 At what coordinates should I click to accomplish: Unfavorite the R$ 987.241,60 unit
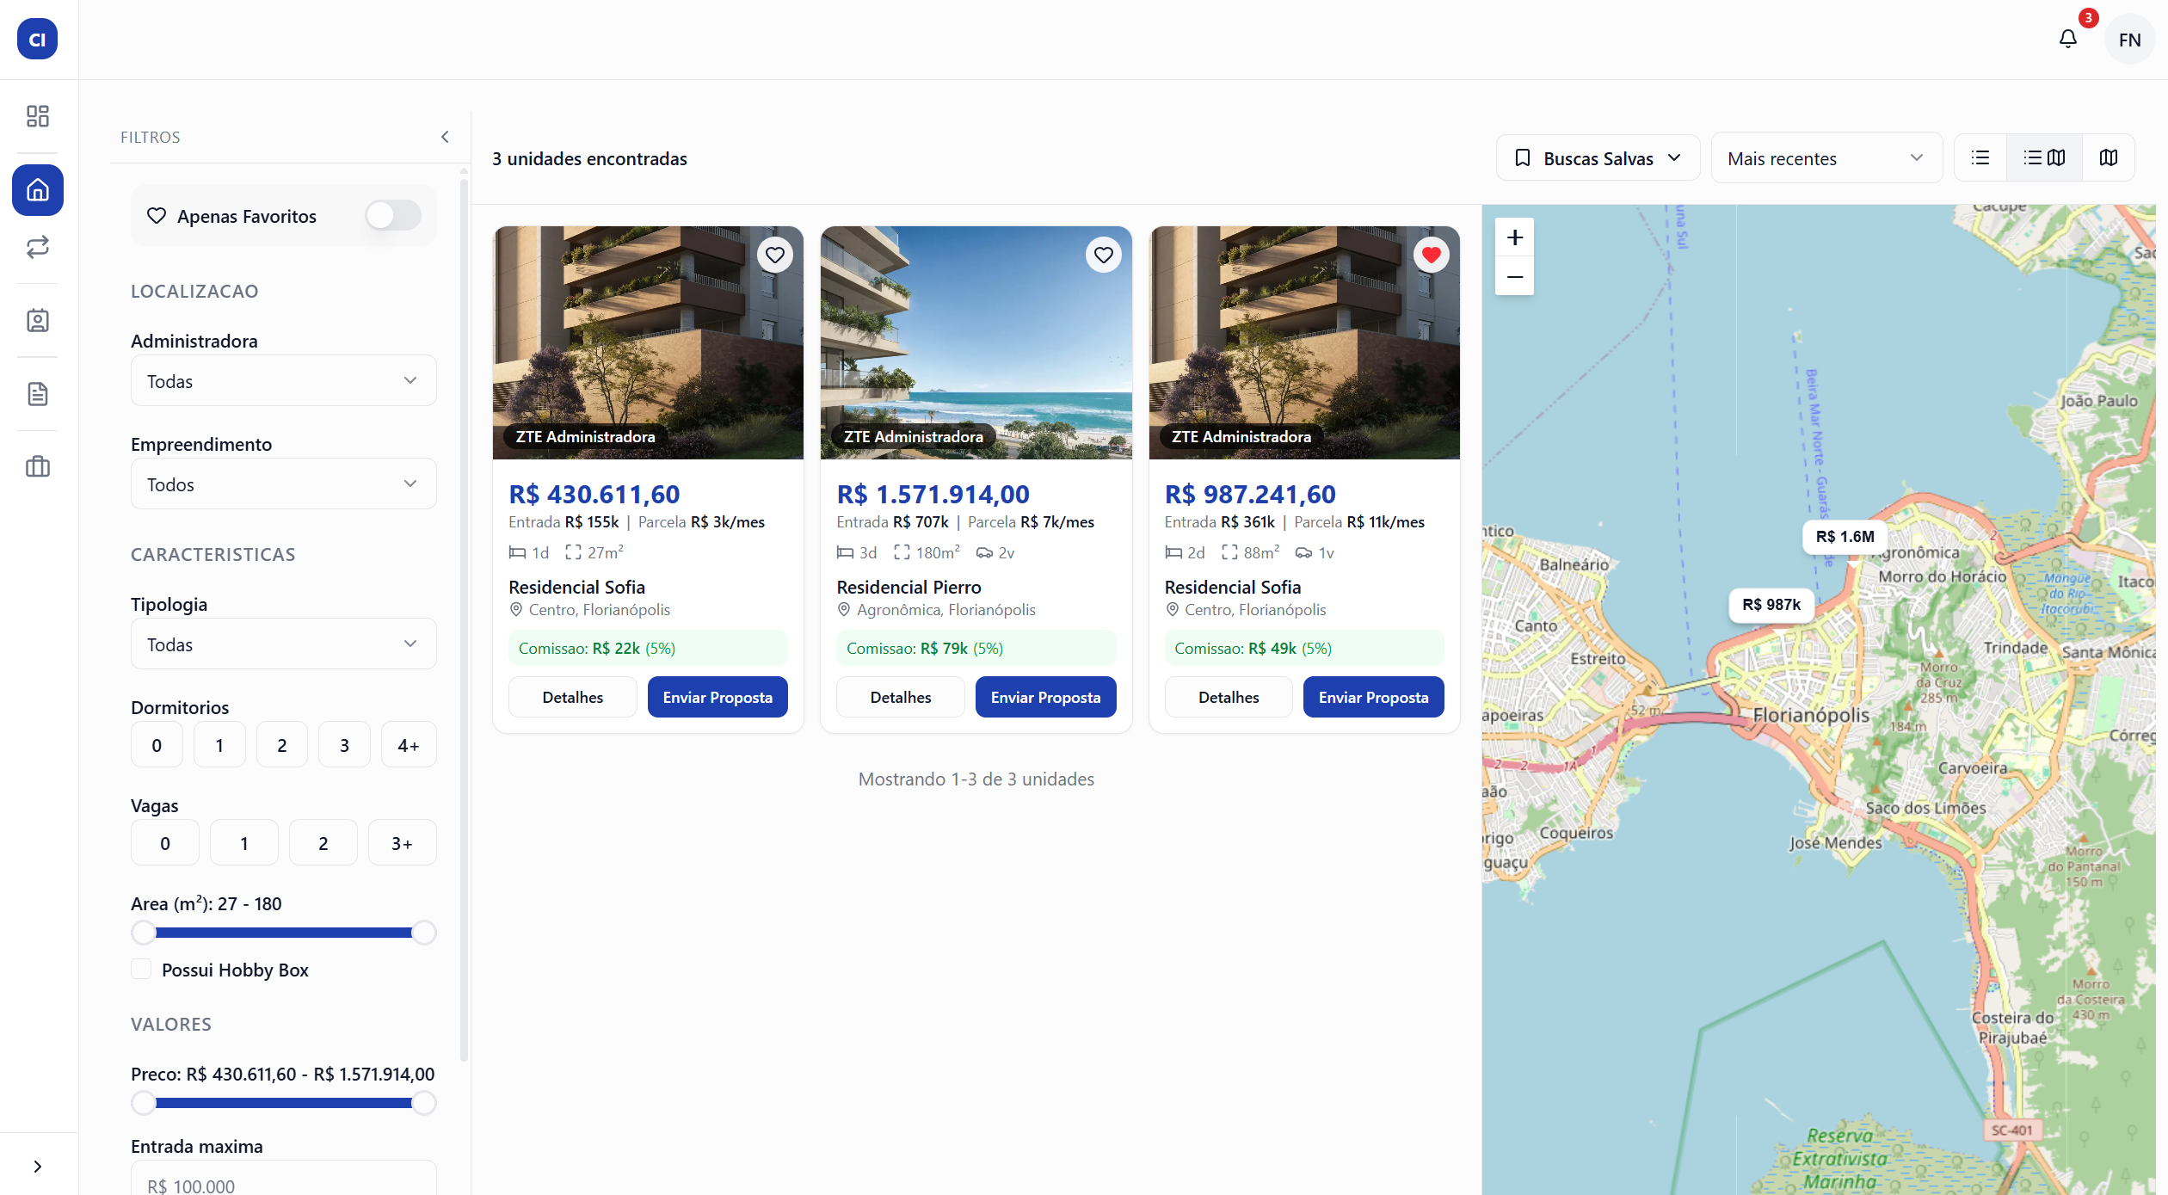pyautogui.click(x=1432, y=255)
